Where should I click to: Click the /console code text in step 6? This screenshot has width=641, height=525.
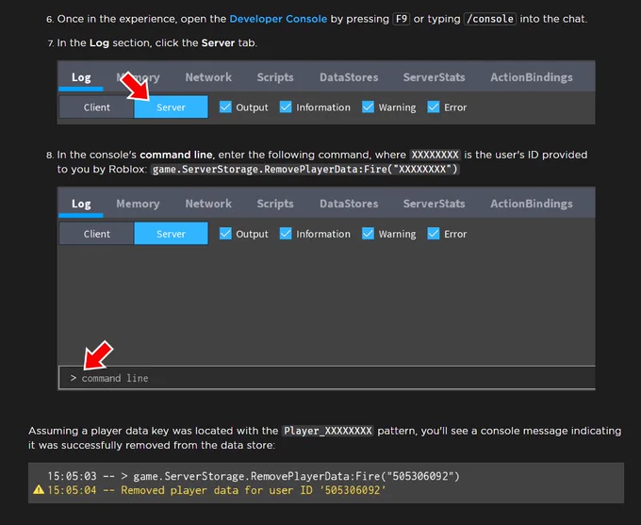tap(490, 19)
